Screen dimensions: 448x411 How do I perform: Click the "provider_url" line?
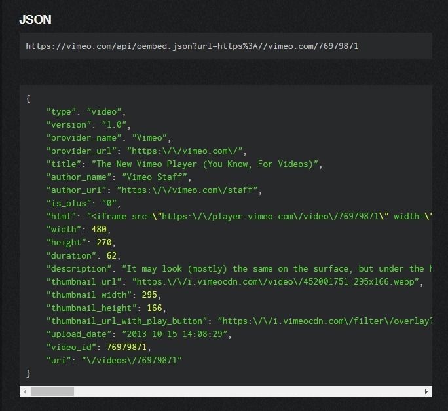[x=147, y=151]
